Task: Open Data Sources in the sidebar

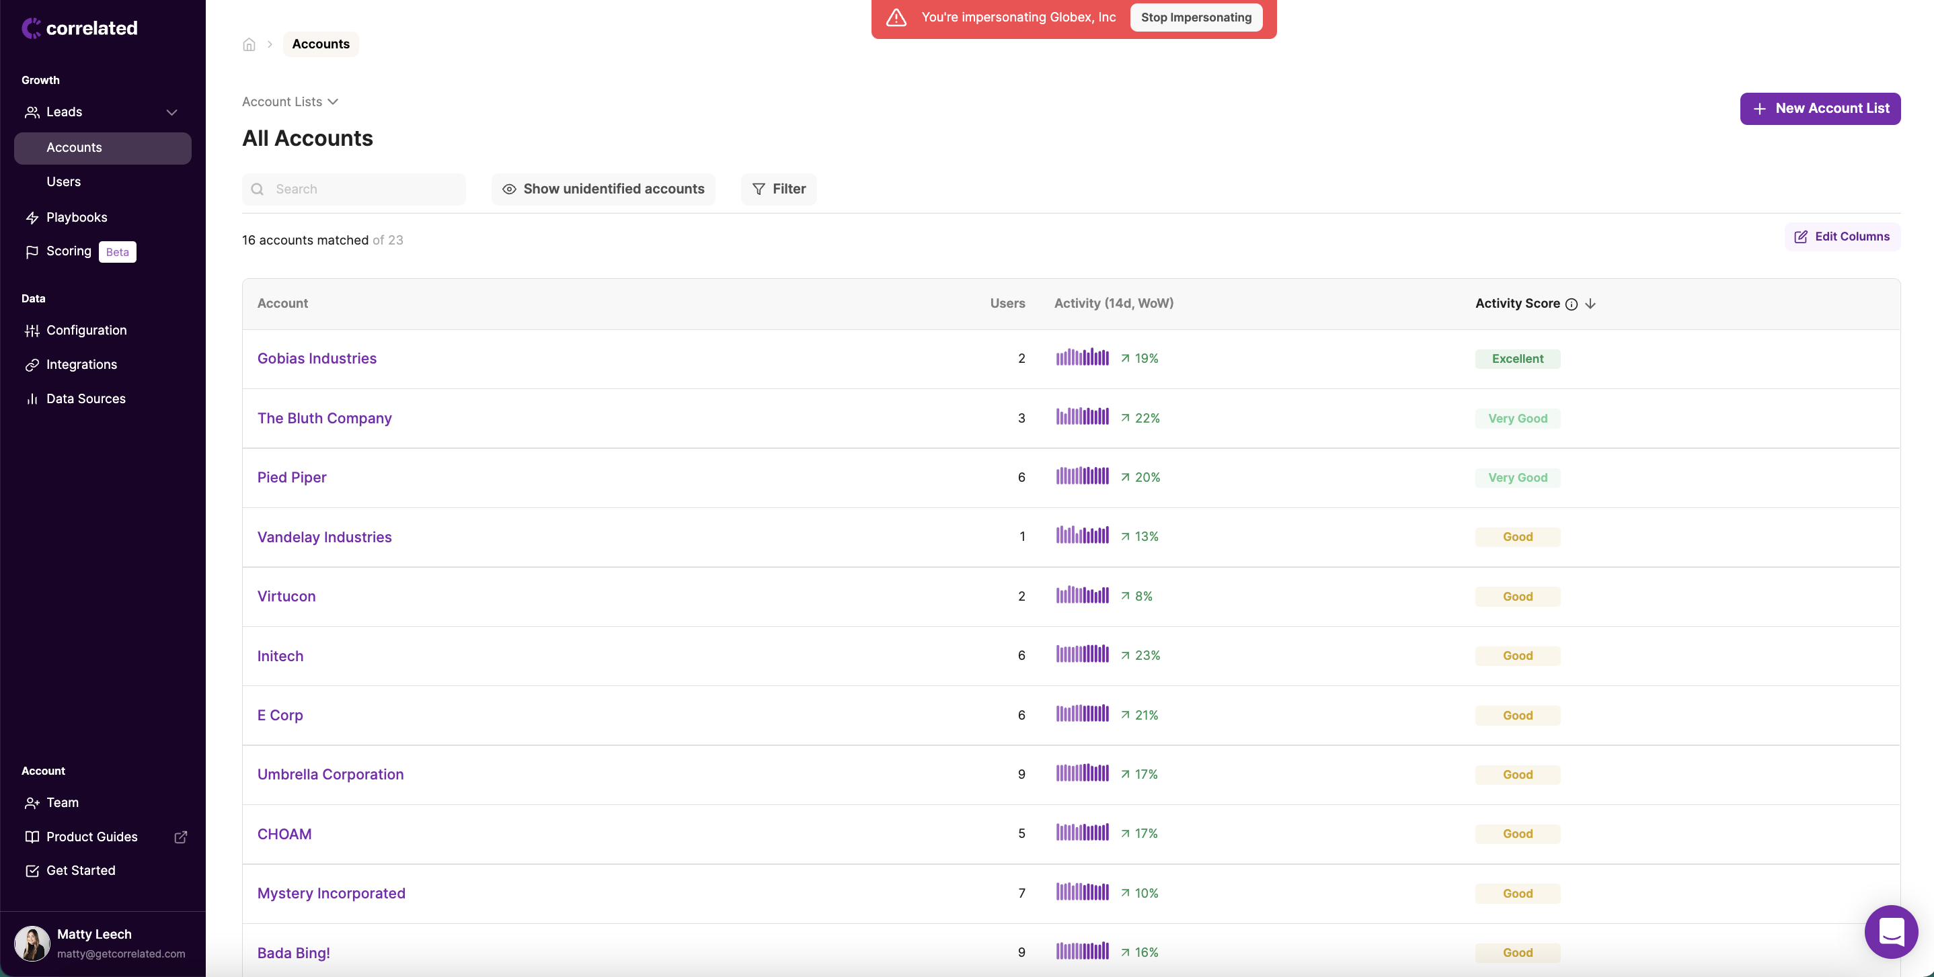Action: 85,399
